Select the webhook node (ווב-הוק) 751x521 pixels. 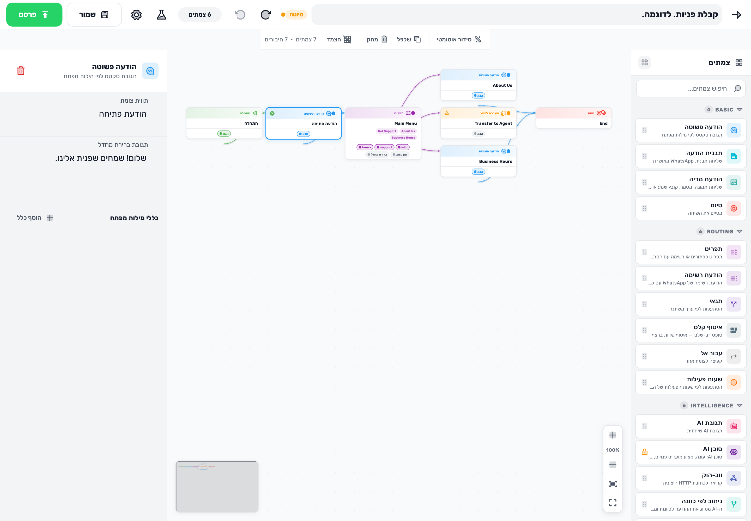(x=691, y=478)
